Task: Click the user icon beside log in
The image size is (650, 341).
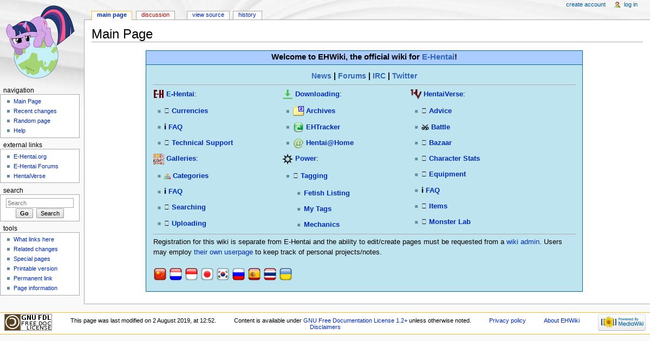Action: (x=617, y=5)
